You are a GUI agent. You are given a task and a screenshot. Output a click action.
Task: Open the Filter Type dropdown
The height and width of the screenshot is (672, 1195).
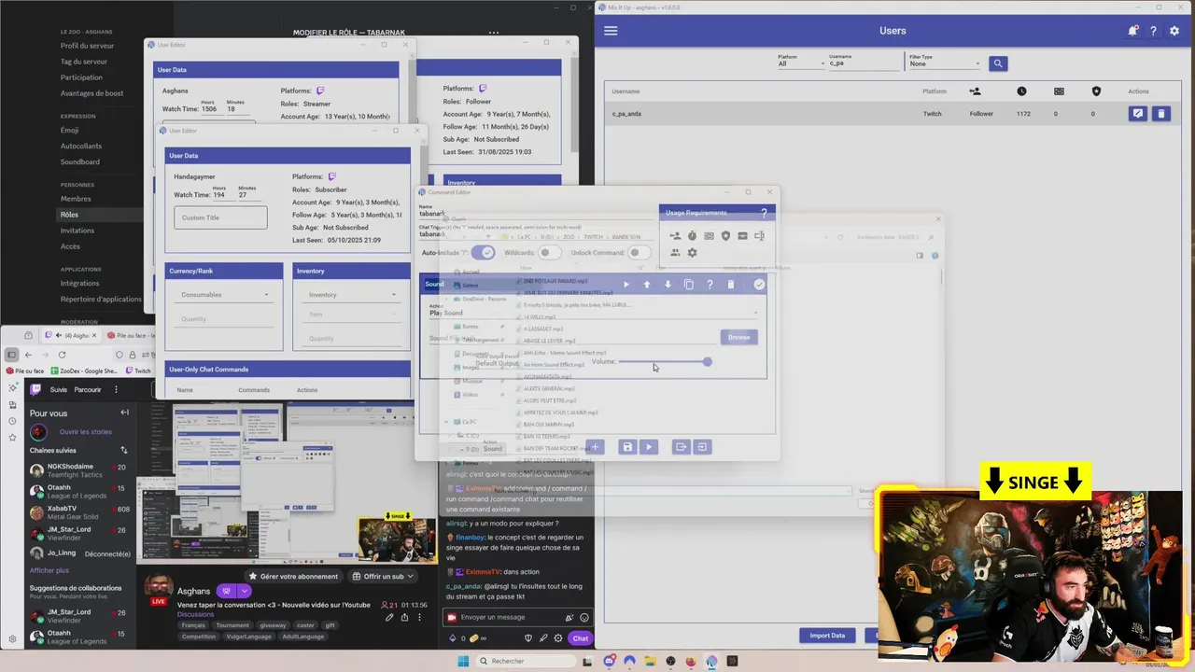pyautogui.click(x=946, y=63)
